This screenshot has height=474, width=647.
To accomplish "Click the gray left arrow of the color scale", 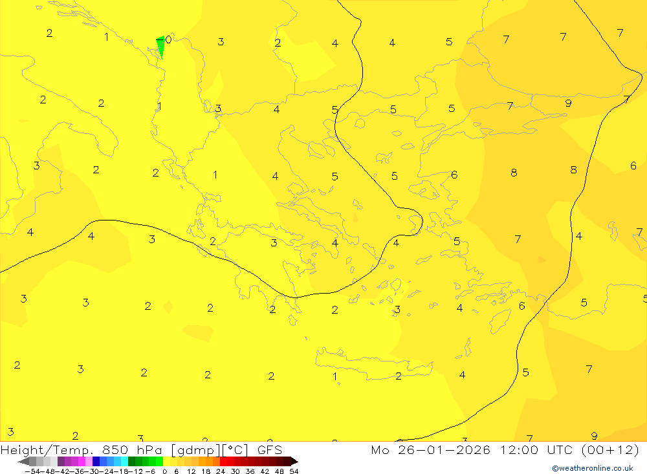I will tap(24, 461).
